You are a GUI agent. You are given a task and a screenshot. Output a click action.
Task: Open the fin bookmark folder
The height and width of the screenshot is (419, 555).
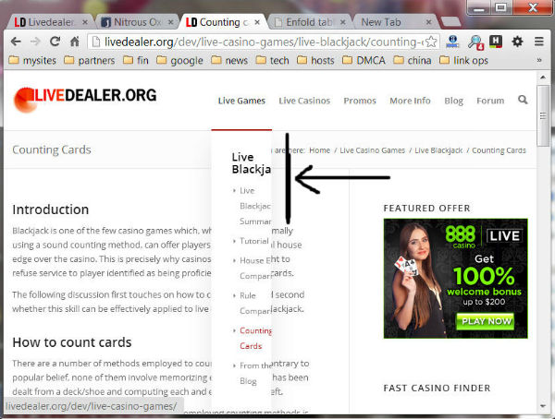pyautogui.click(x=136, y=60)
